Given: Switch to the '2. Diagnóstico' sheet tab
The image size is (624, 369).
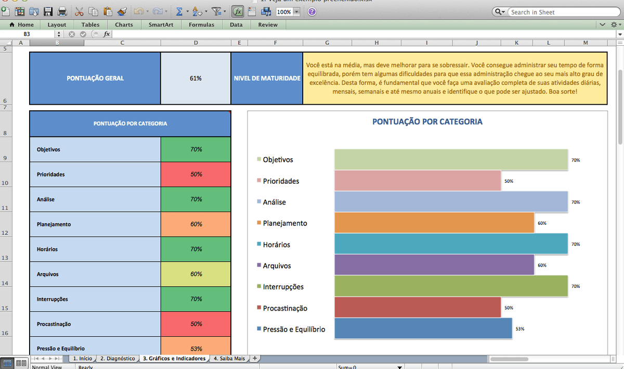Looking at the screenshot, I should click(118, 358).
